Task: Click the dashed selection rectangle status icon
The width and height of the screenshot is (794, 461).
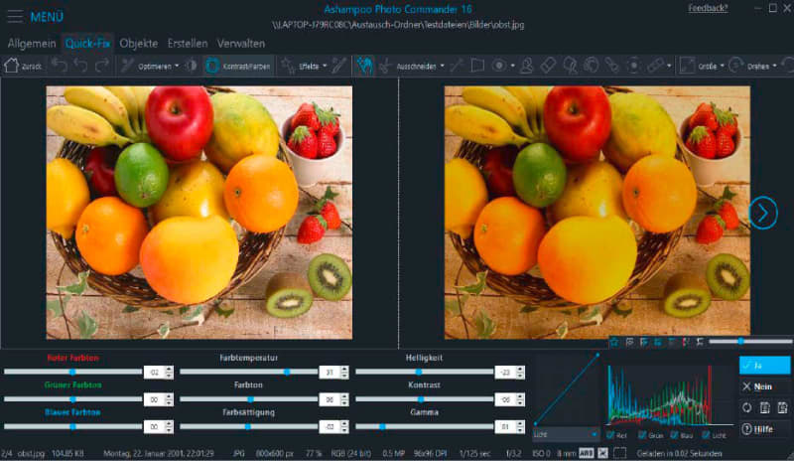Action: click(x=619, y=453)
